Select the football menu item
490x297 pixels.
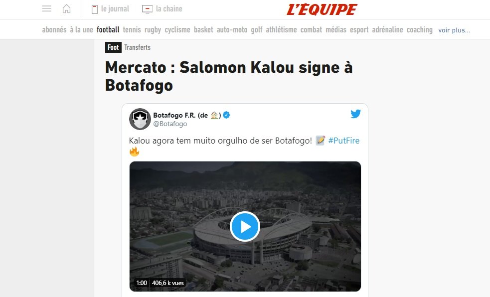[x=108, y=30]
